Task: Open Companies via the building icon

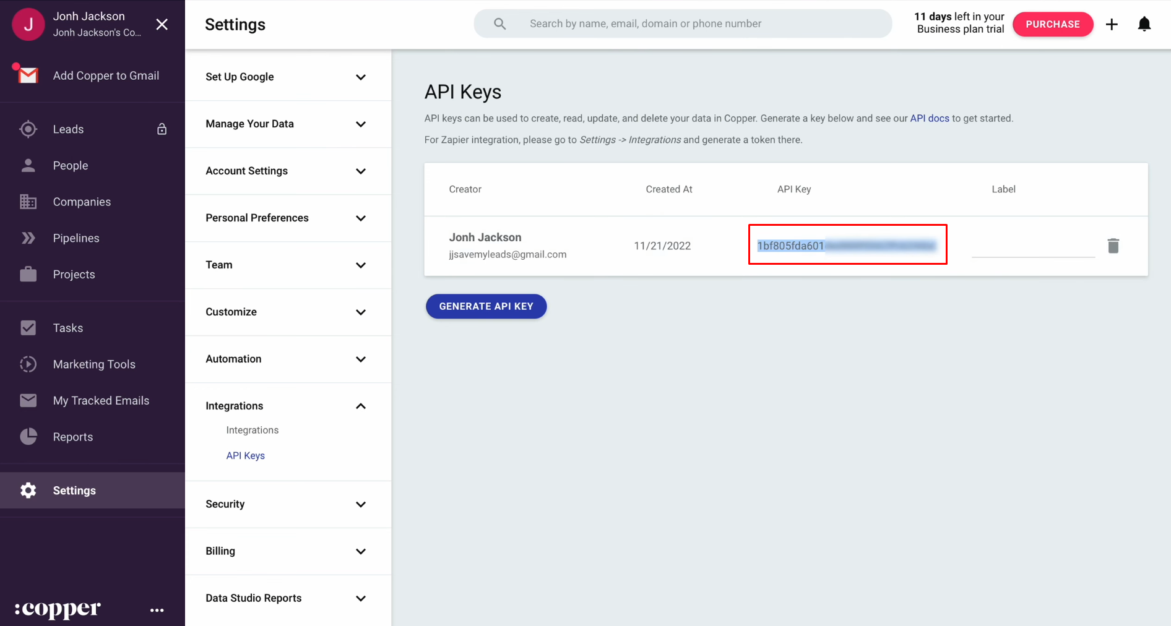Action: 28,202
